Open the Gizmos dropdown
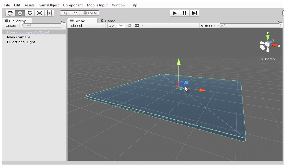 [x=208, y=26]
